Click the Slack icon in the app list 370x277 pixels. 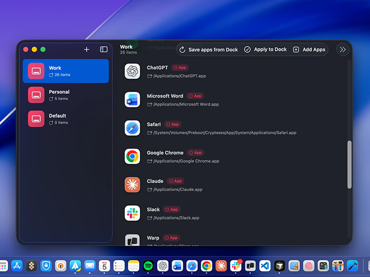pyautogui.click(x=132, y=213)
